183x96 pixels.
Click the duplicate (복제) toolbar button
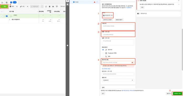click(x=12, y=7)
